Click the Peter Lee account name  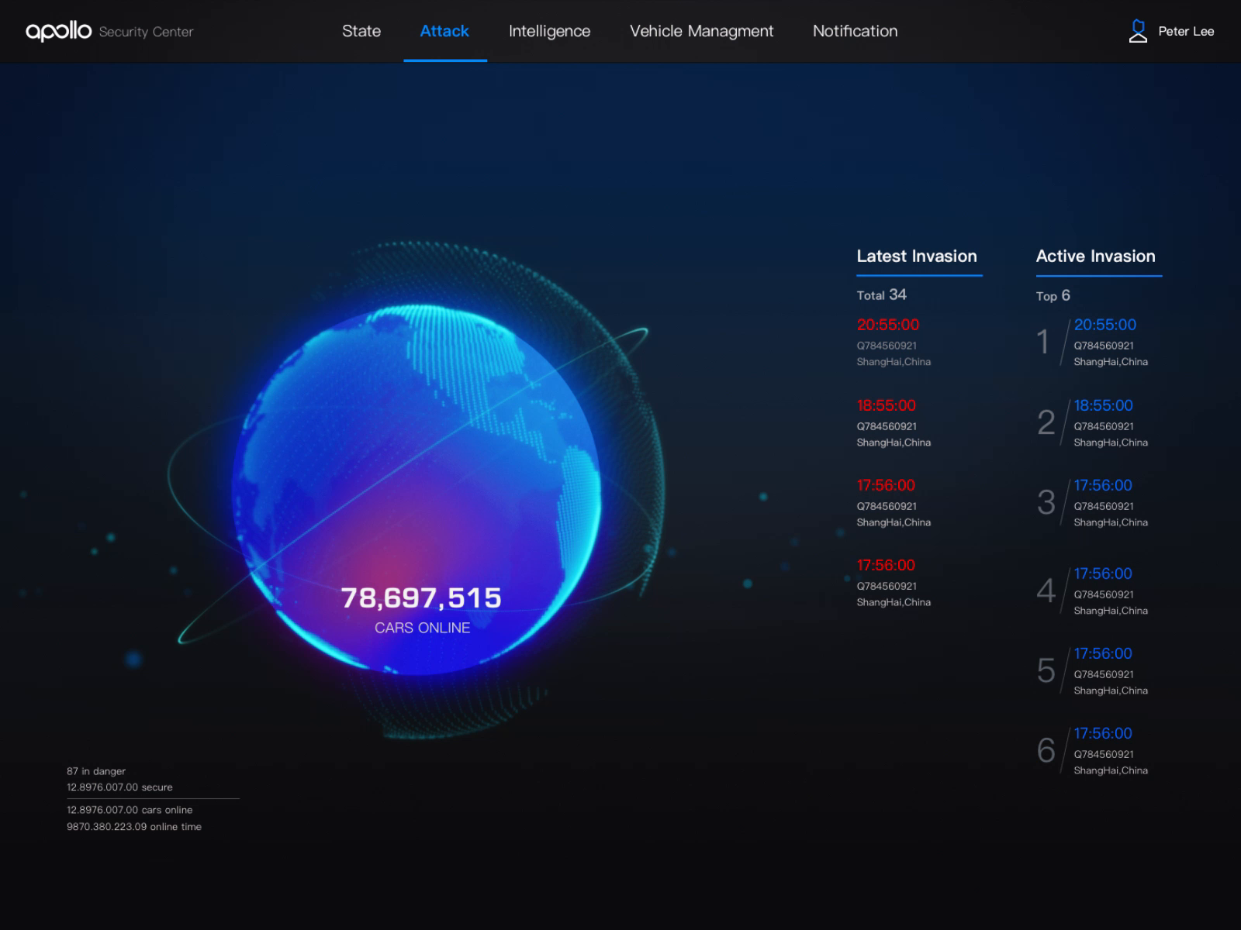(1186, 32)
